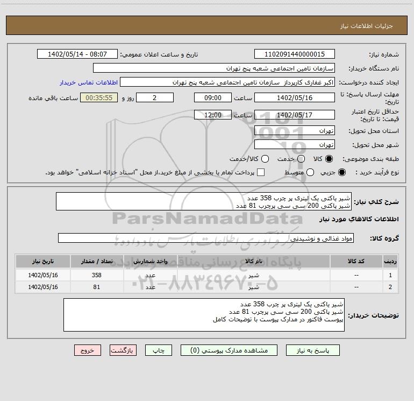Image resolution: width=414 pixels, height=401 pixels.
Task: Toggle the اسناد خزانه اسلامی payment checkbox
Action: [x=261, y=172]
